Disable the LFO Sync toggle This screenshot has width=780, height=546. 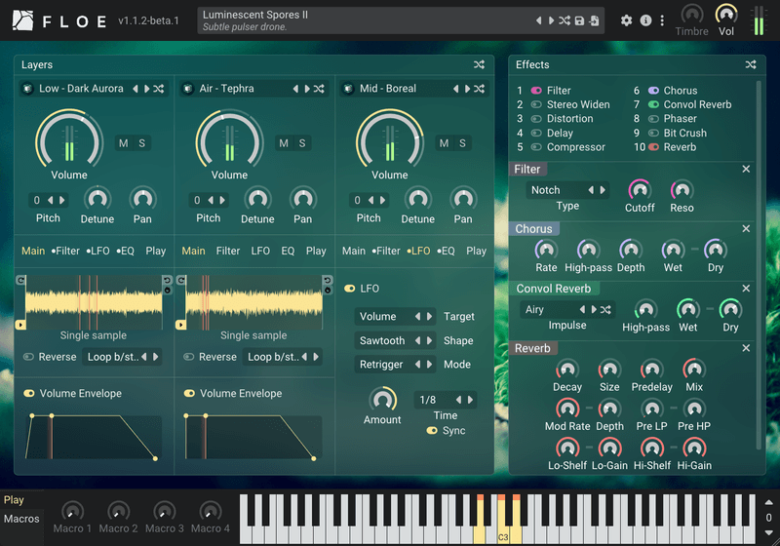(x=431, y=431)
